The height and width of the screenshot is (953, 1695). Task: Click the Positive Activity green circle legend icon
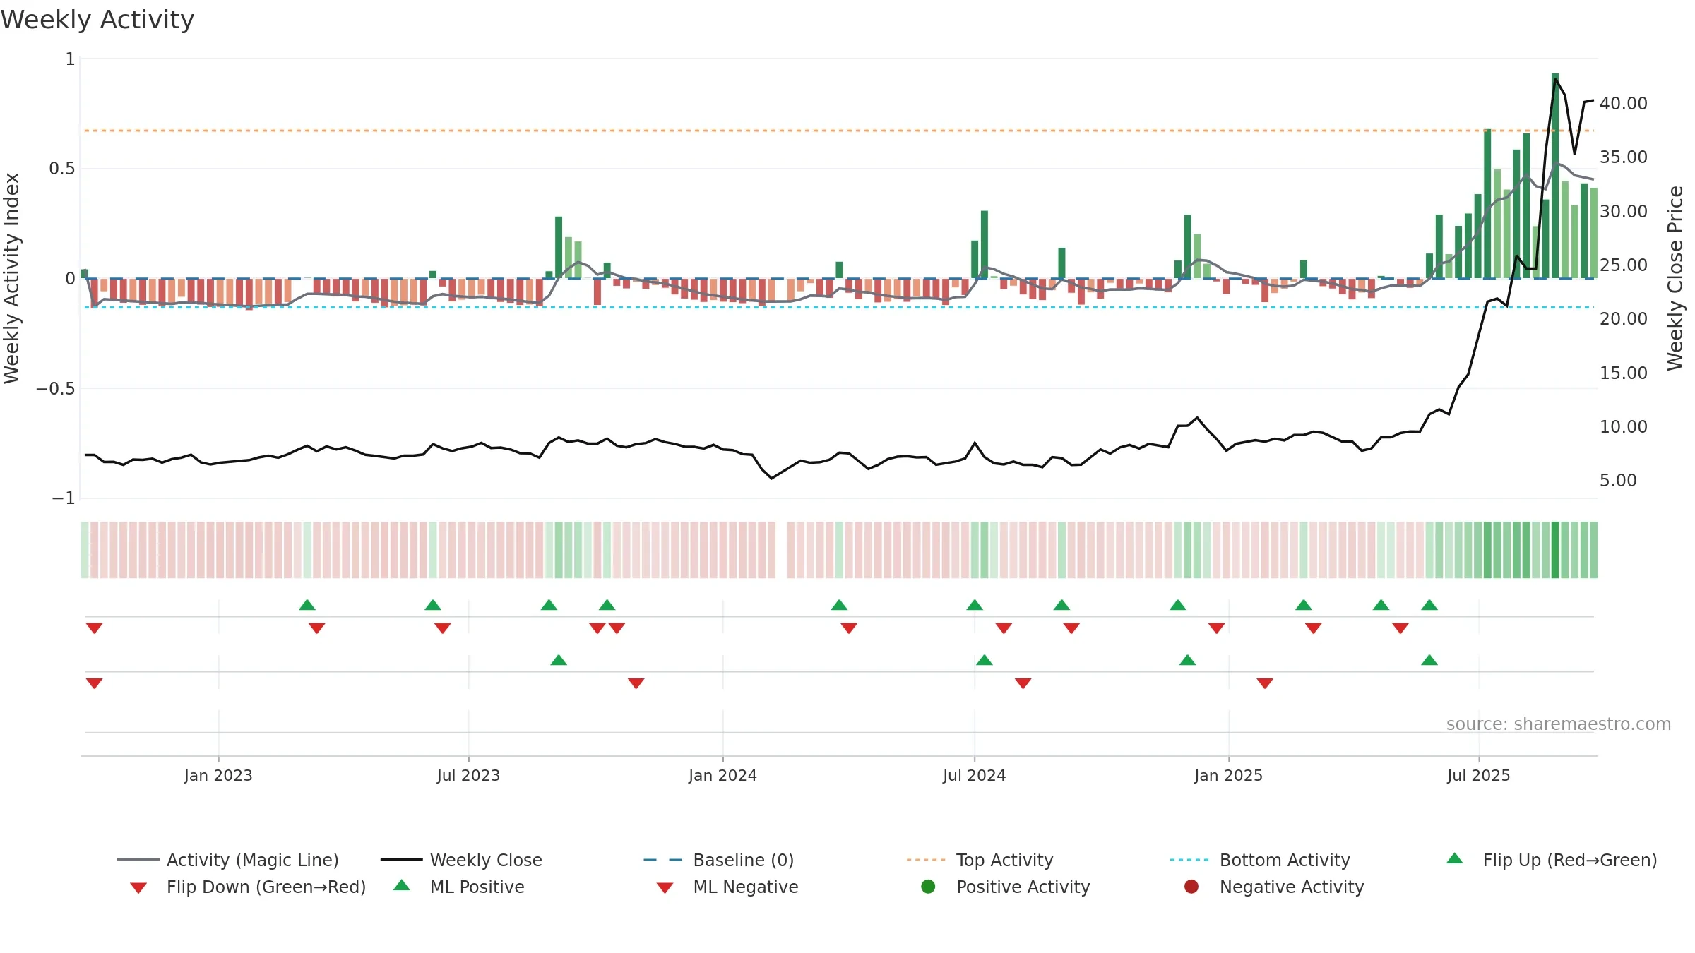click(928, 887)
